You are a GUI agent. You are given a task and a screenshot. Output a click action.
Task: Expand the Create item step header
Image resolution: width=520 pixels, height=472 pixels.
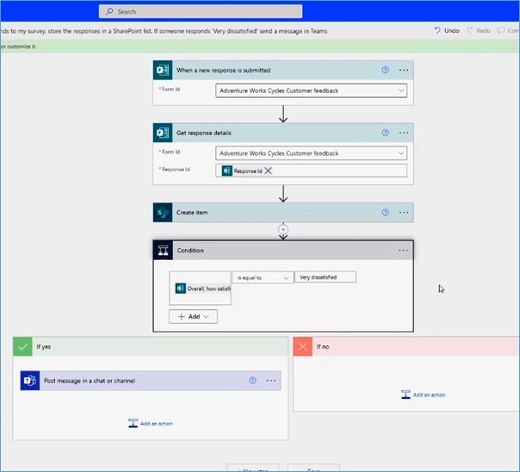[283, 212]
